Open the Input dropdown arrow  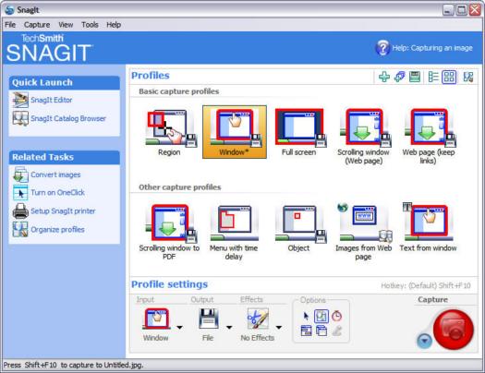point(179,327)
